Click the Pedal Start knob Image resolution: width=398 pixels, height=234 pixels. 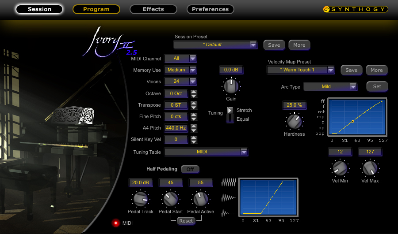171,199
